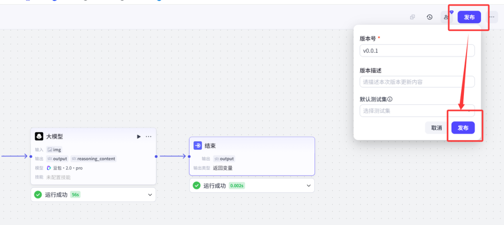Screen dimensions: 504x225
Task: Click the 0.002s duration badge
Action: pyautogui.click(x=237, y=185)
